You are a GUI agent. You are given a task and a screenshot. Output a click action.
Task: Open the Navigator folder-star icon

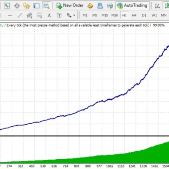(27, 6)
